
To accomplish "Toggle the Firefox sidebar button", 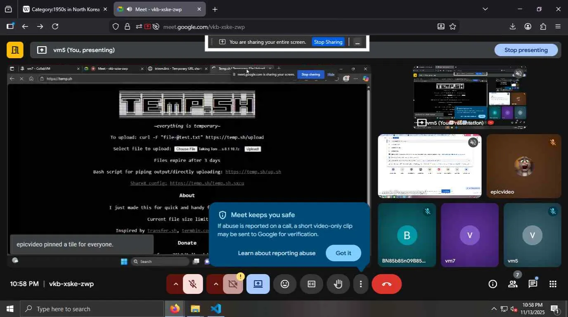I will (10, 26).
